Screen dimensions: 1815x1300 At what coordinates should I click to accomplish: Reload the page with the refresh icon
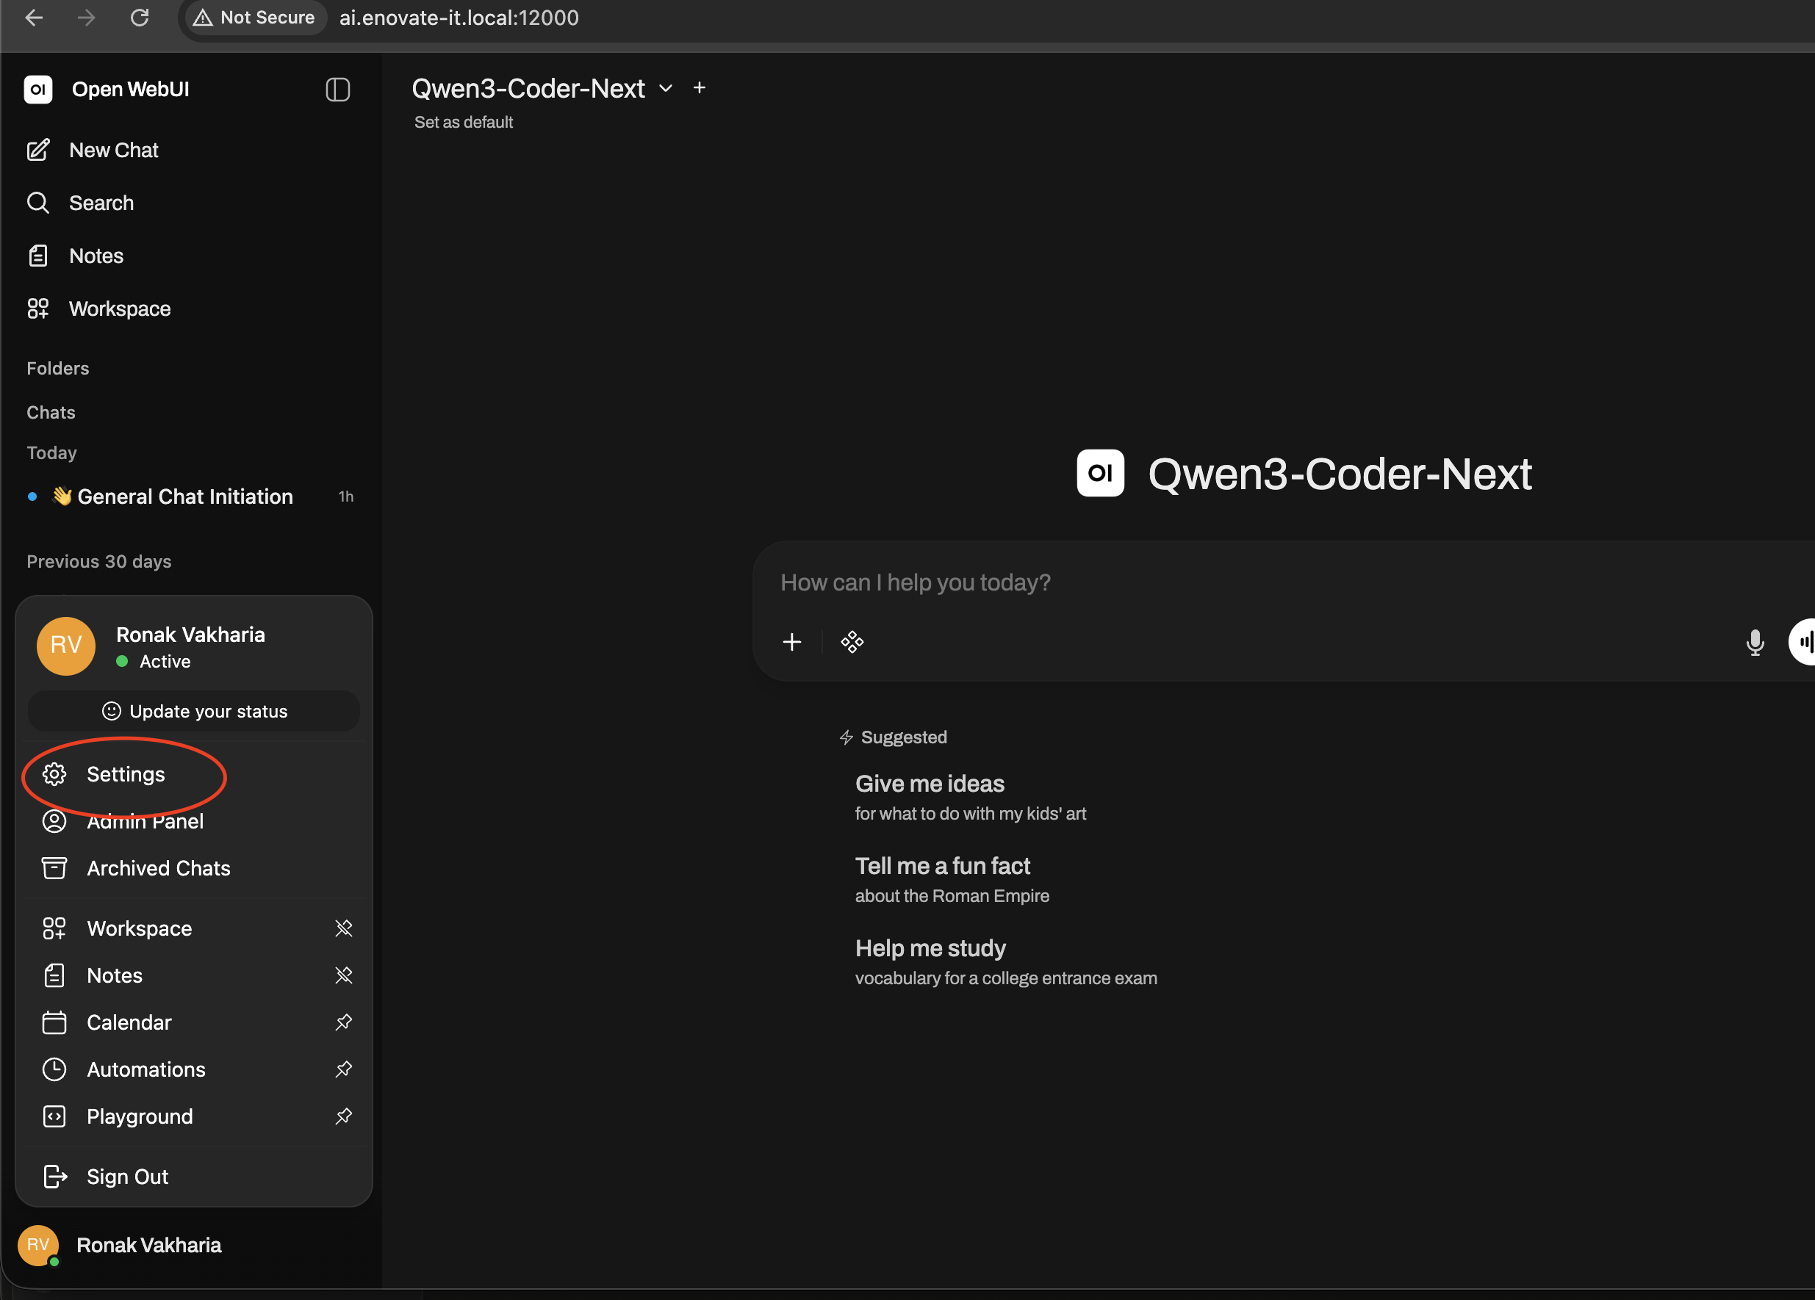140,18
